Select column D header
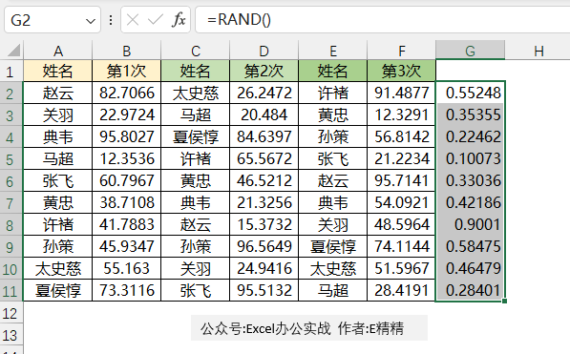 point(264,51)
